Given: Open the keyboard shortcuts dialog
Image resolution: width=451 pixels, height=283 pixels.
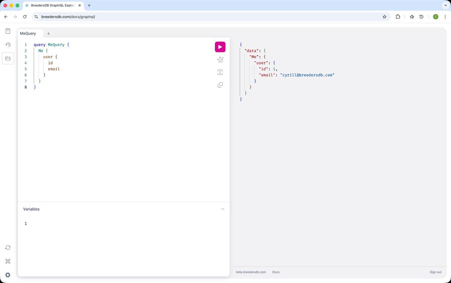Looking at the screenshot, I should pos(7,261).
